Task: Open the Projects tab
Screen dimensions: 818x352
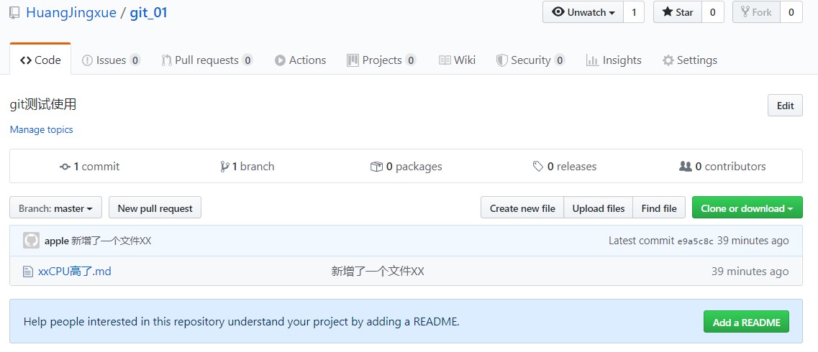Action: [381, 60]
